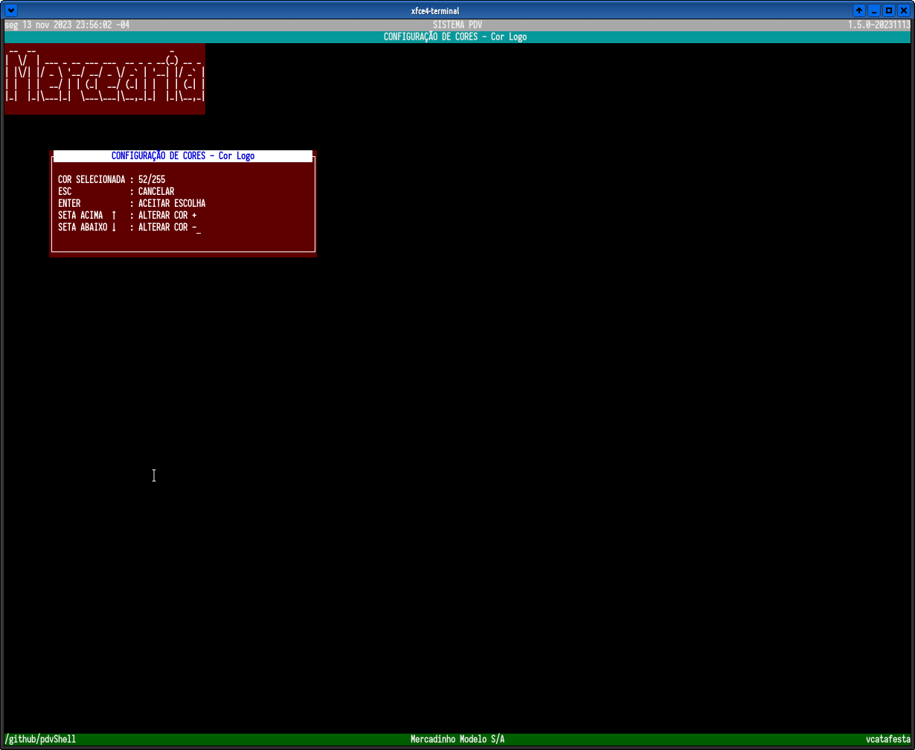Viewport: 915px width, 750px height.
Task: Click the 'ESC' key label
Action: (x=65, y=191)
